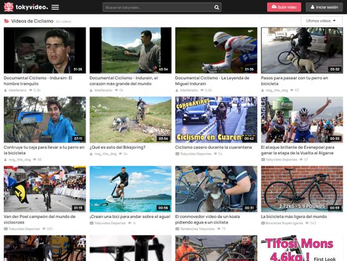This screenshot has height=261, width=347.
Task: Open title '¿Qué es esto del Bikejoring?'
Action: pyautogui.click(x=117, y=147)
